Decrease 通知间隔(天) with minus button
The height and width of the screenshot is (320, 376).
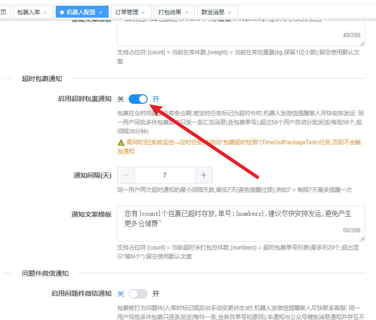[x=126, y=175]
